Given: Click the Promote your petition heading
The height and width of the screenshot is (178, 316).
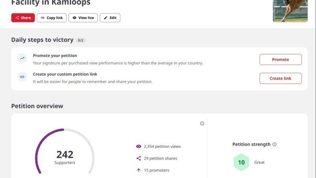Looking at the screenshot, I should pyautogui.click(x=55, y=56).
